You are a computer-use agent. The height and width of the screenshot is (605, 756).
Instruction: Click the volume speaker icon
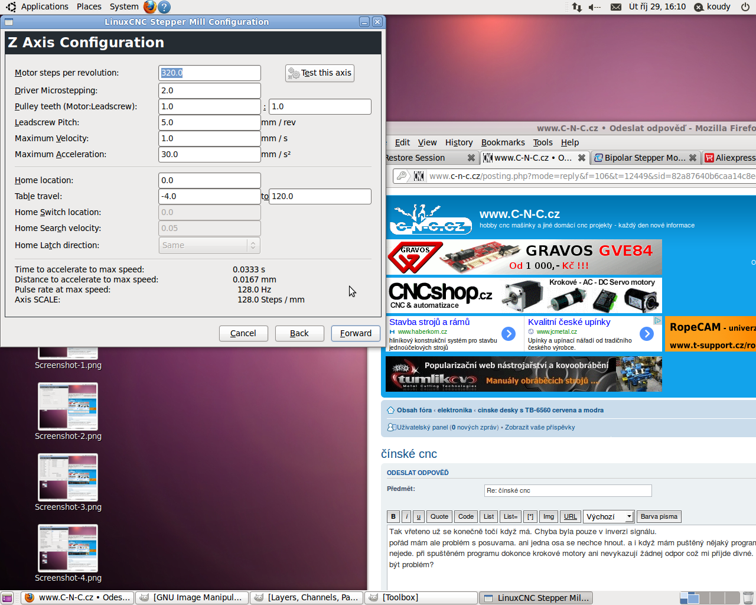[x=594, y=7]
